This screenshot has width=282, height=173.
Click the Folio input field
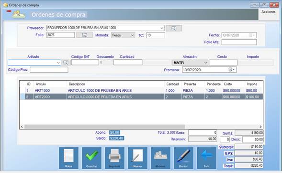(60, 35)
